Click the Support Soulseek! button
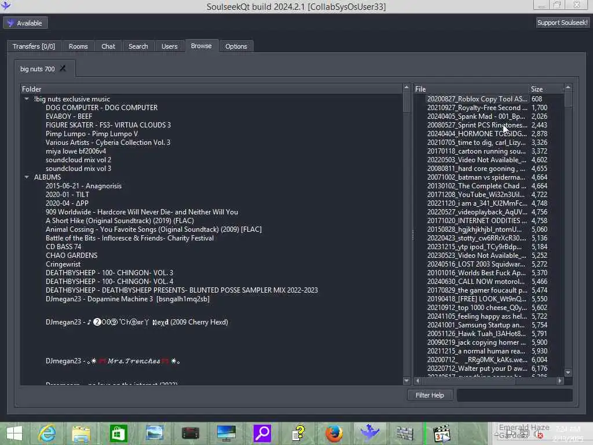 [562, 23]
